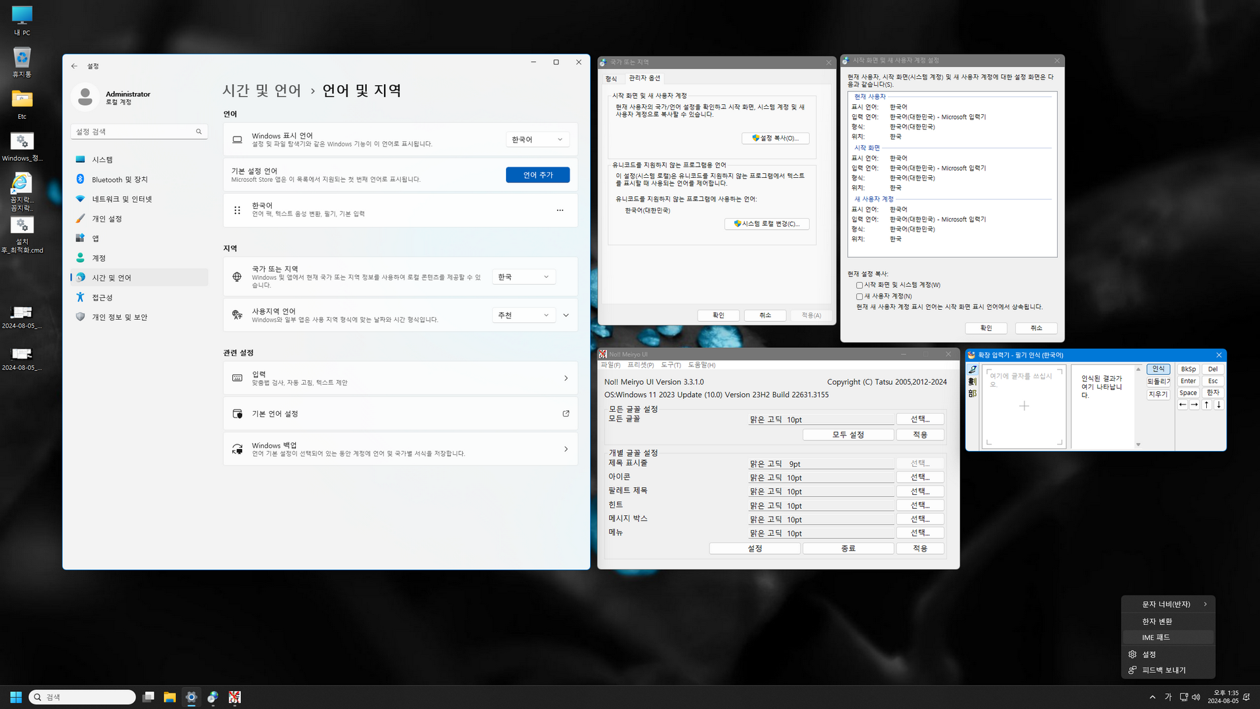Select radical (部) lookup icon in IME pad
The width and height of the screenshot is (1260, 709).
pyautogui.click(x=973, y=393)
